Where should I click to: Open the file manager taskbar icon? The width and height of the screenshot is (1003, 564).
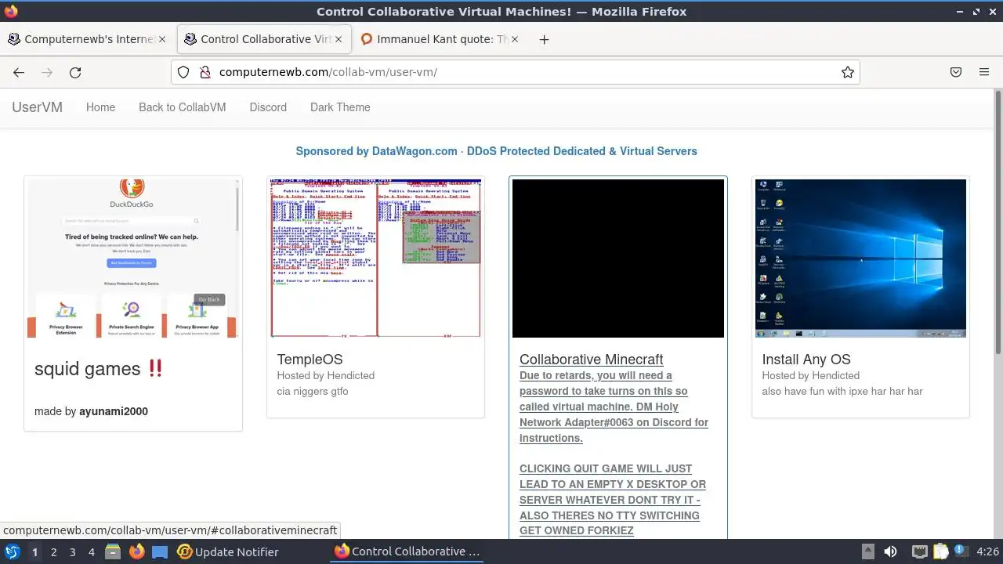113,551
